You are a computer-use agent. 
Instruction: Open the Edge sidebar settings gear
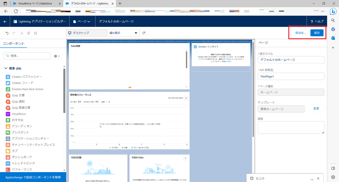(x=333, y=177)
